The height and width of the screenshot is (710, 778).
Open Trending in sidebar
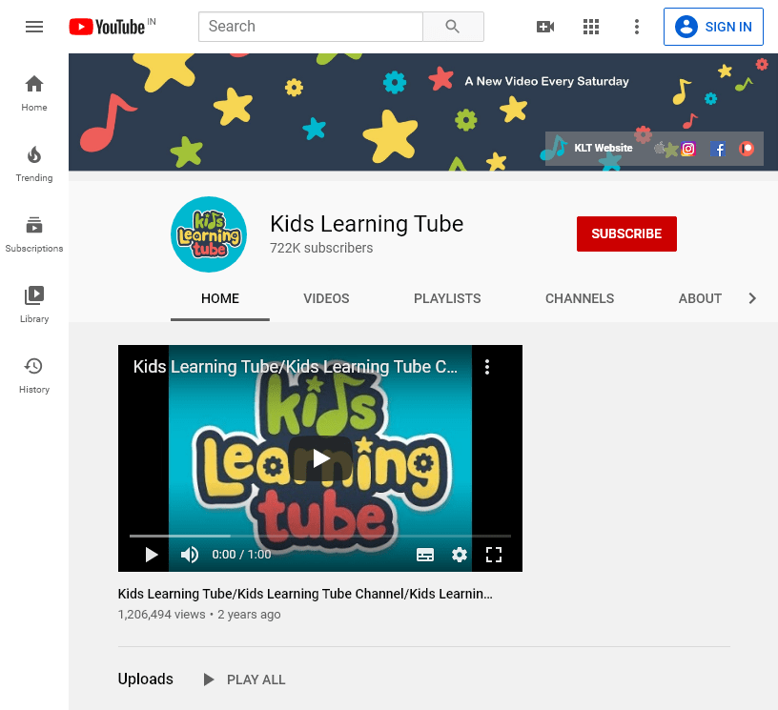pyautogui.click(x=34, y=164)
